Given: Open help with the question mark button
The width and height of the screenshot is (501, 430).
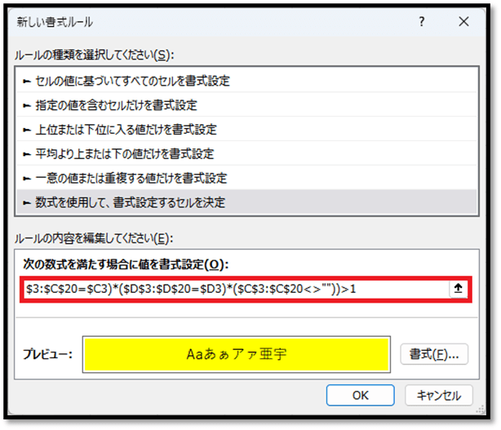Looking at the screenshot, I should 422,23.
